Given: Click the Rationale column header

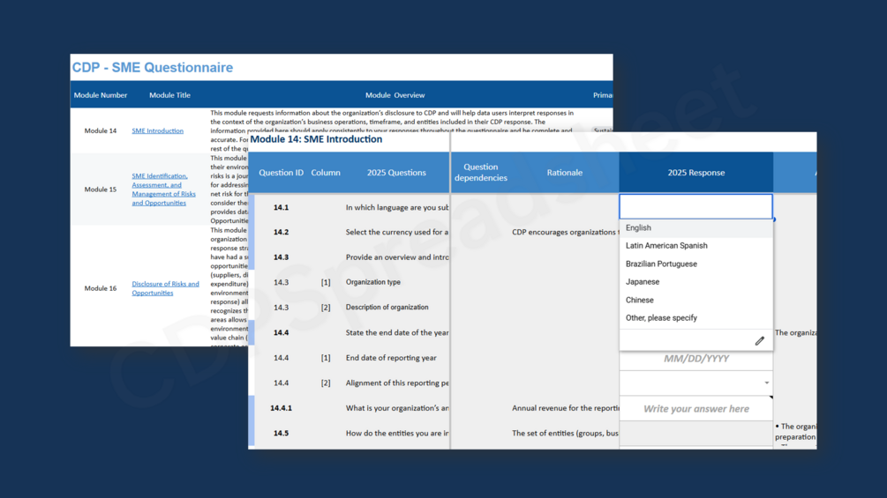Looking at the screenshot, I should click(564, 173).
